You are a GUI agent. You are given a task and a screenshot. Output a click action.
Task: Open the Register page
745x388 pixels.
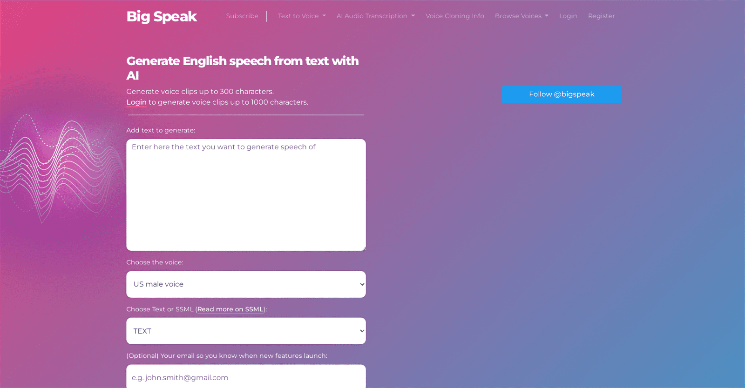pyautogui.click(x=601, y=16)
